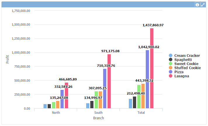Click the Lasagna pink legend circle
Viewport: 208px width, 126px height.
point(171,76)
